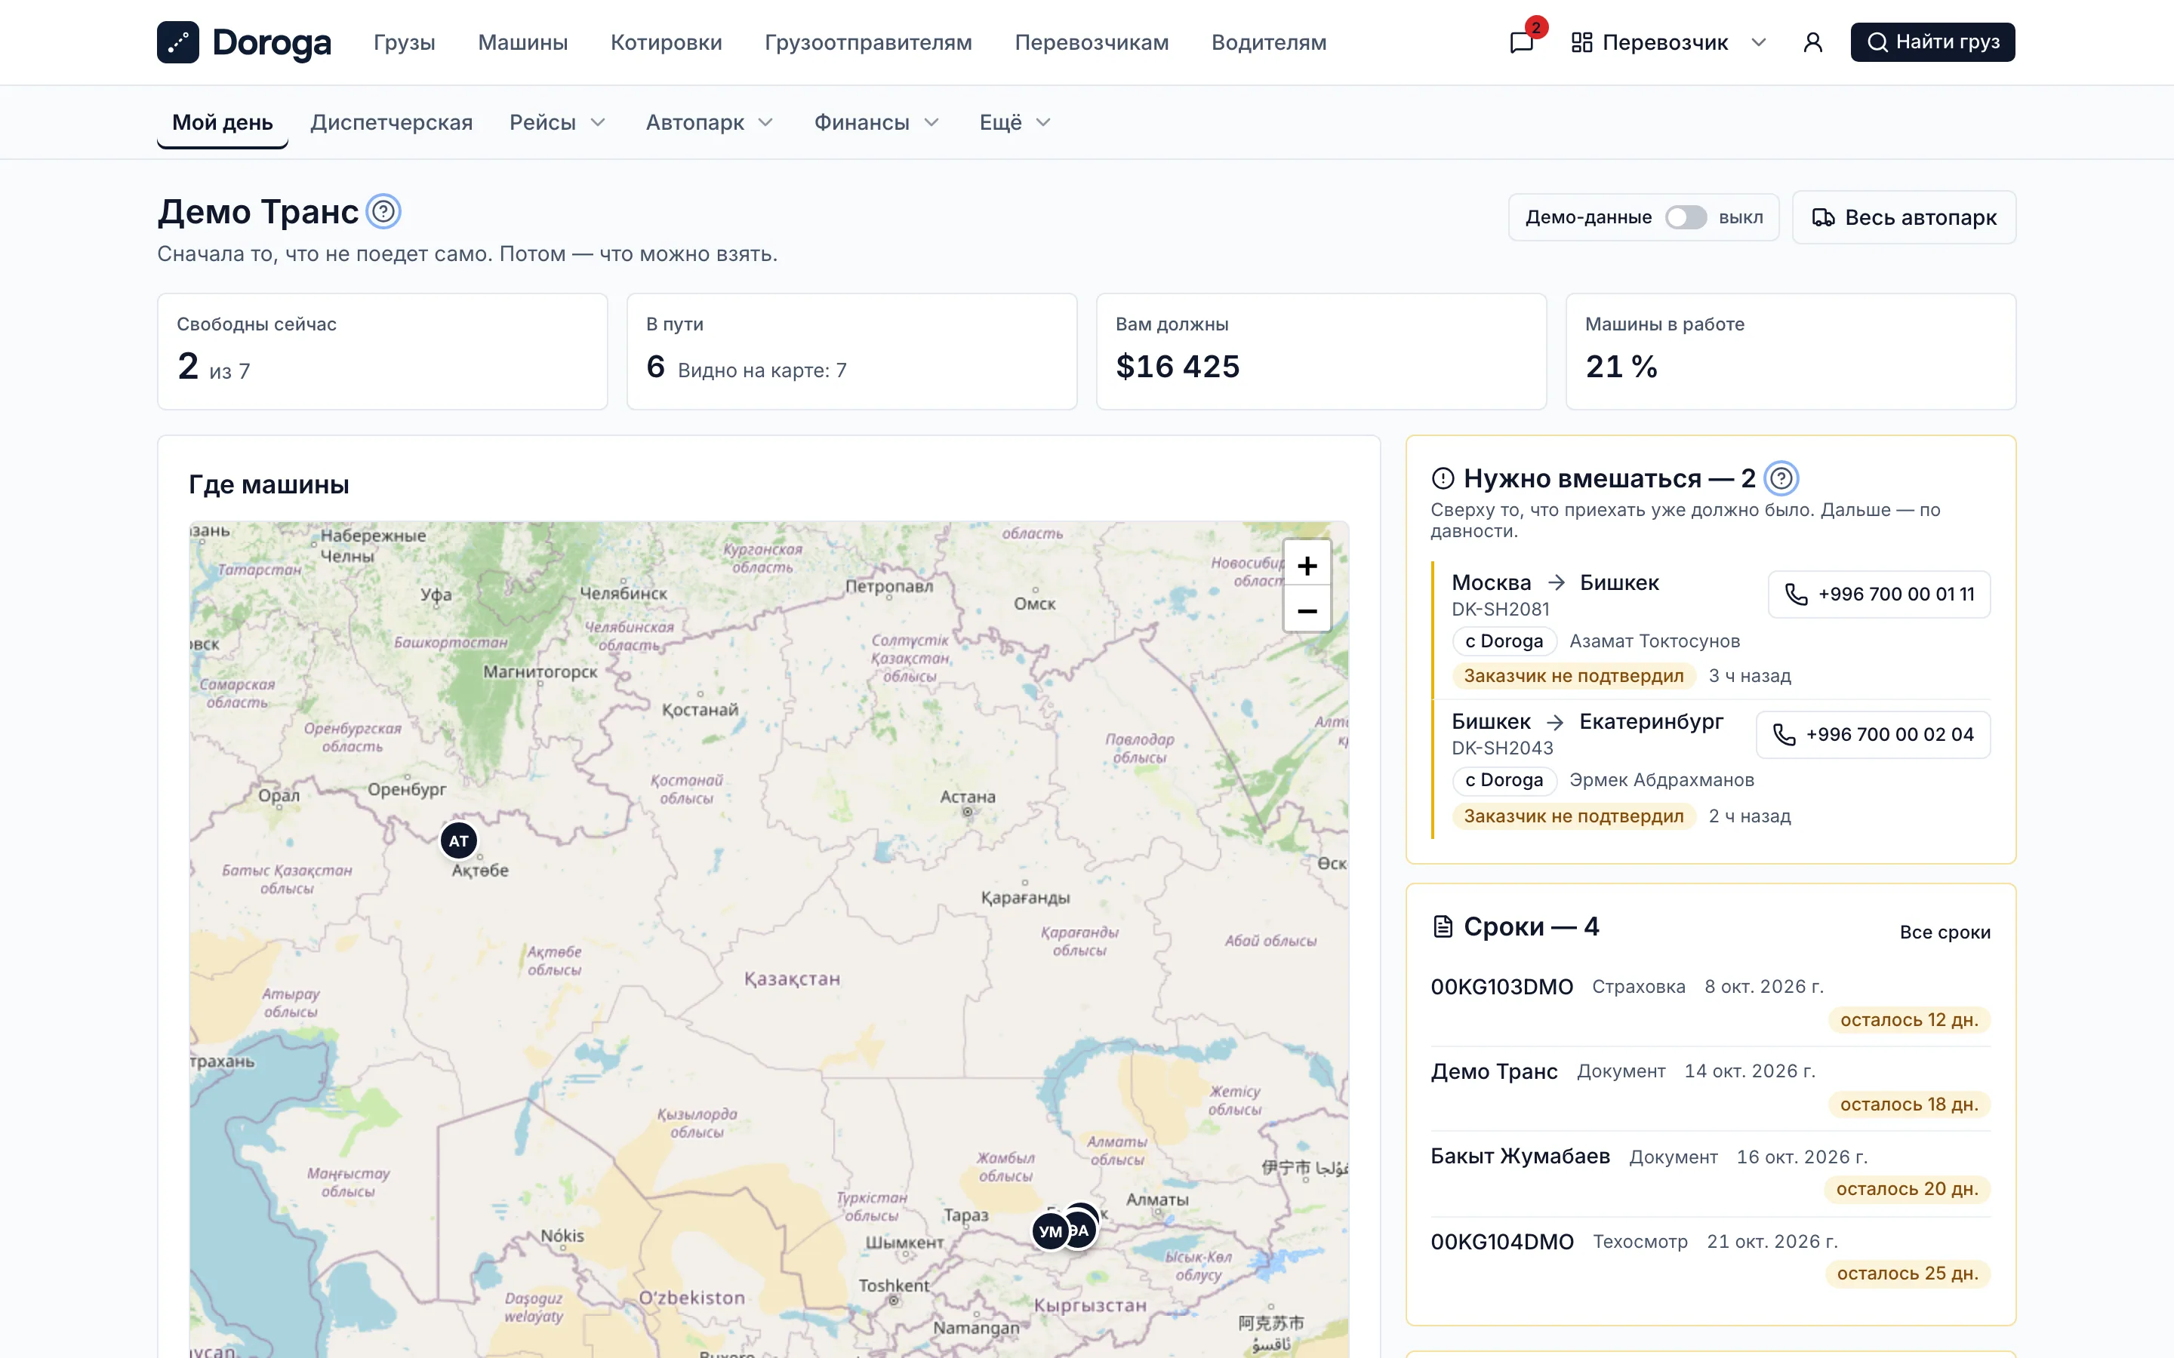Open the Котировки menu item
Screen dimensions: 2174x1358
tap(666, 42)
